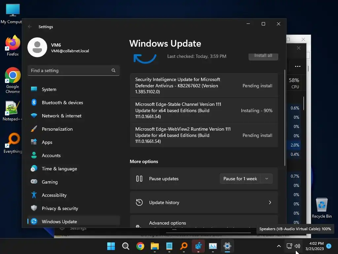Open Bluetooth & devices settings
This screenshot has width=338, height=254.
pos(74,103)
